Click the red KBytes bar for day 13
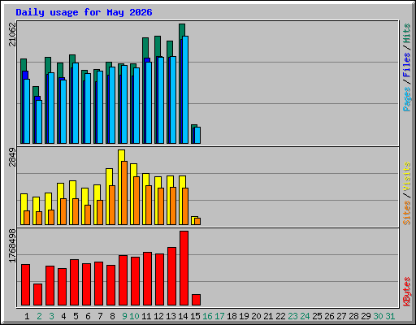Screen dimensions: 416x325 pyautogui.click(x=171, y=276)
